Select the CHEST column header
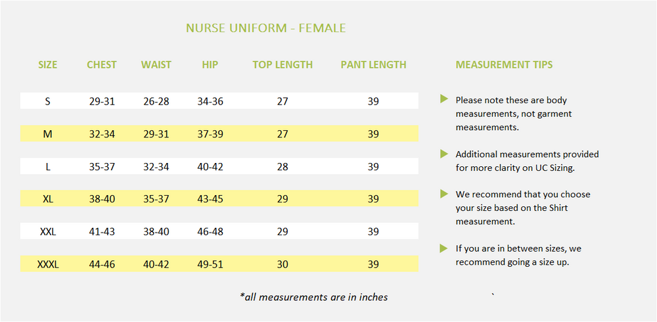This screenshot has height=322, width=657. click(102, 65)
